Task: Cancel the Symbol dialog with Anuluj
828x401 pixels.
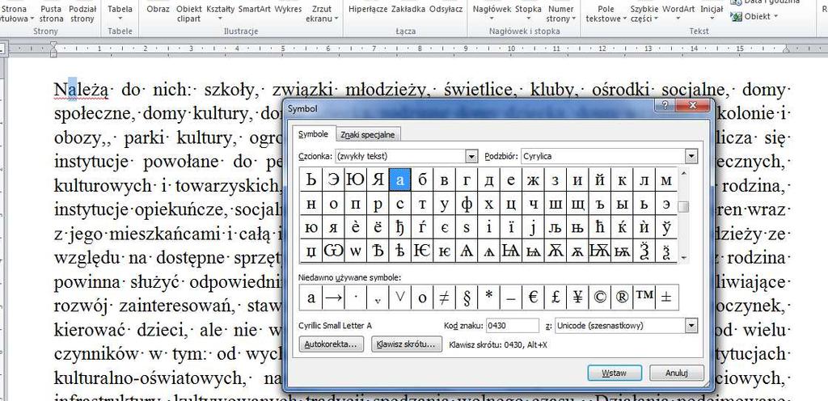Action: (677, 373)
